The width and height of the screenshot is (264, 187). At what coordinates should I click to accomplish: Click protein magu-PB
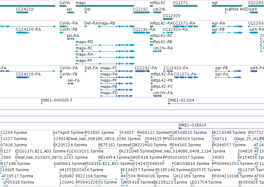coord(109,87)
